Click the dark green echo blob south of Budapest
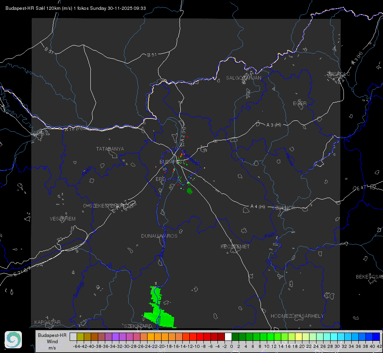Screen dimensions: 383x353 190,191
